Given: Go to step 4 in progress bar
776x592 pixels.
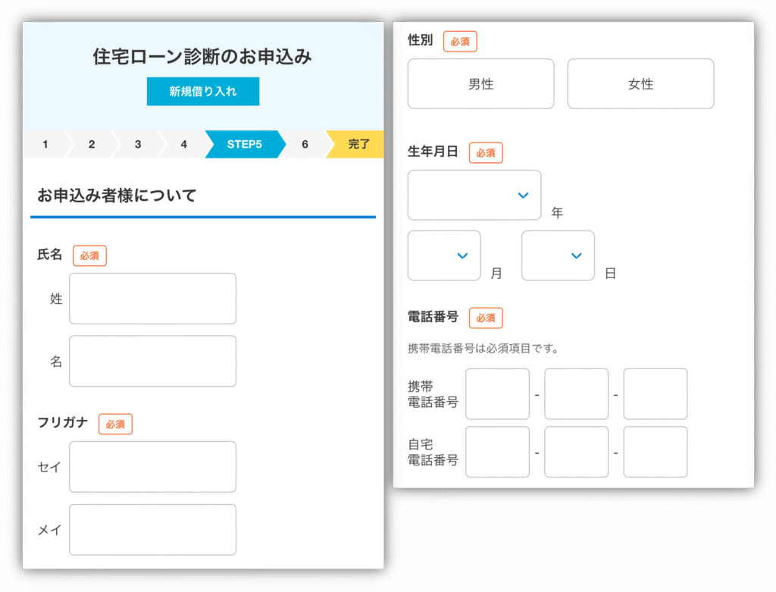Looking at the screenshot, I should tap(183, 144).
